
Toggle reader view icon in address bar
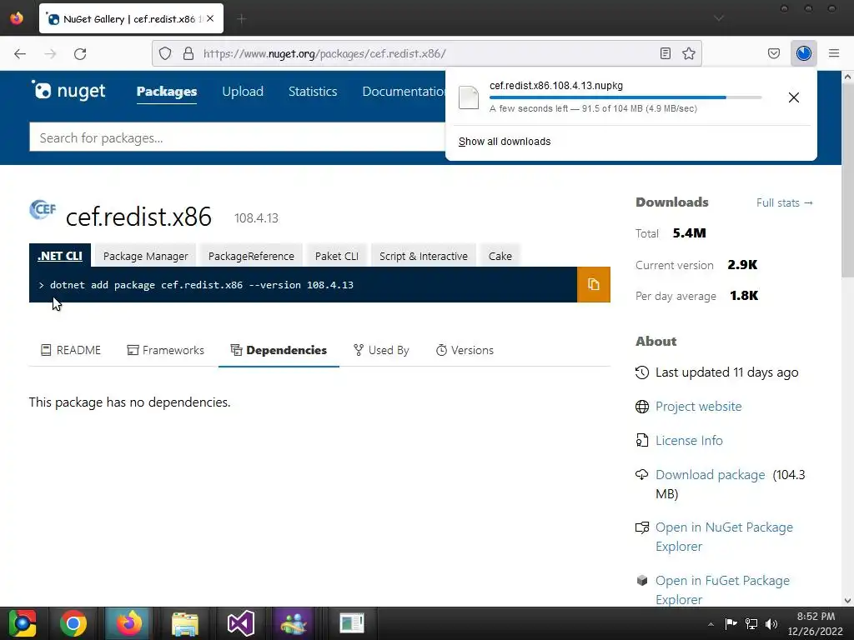[x=665, y=53]
